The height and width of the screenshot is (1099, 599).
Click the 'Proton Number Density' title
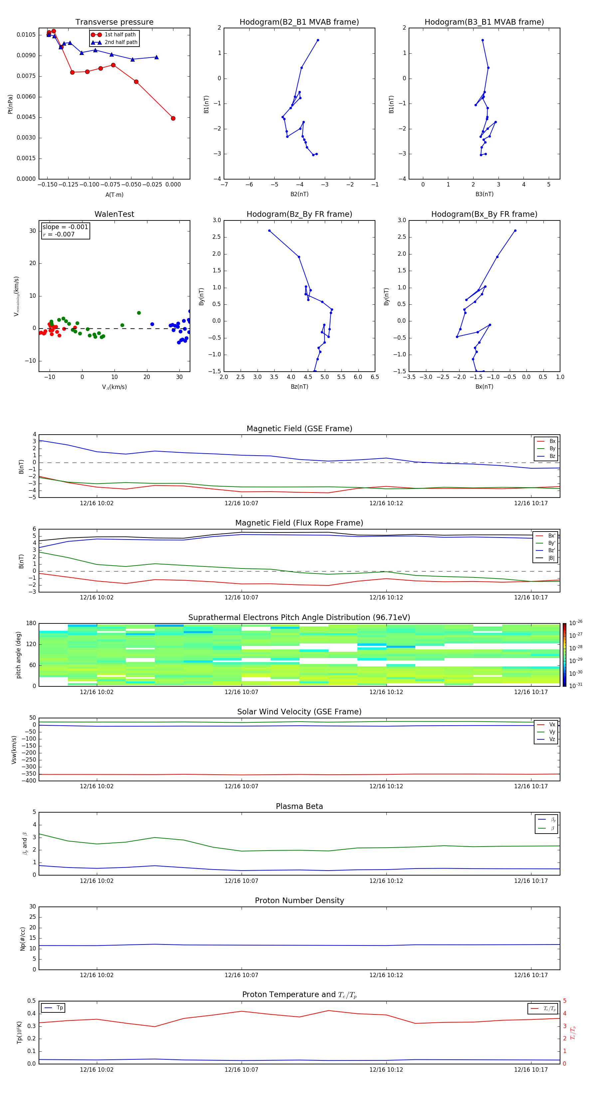point(299,901)
